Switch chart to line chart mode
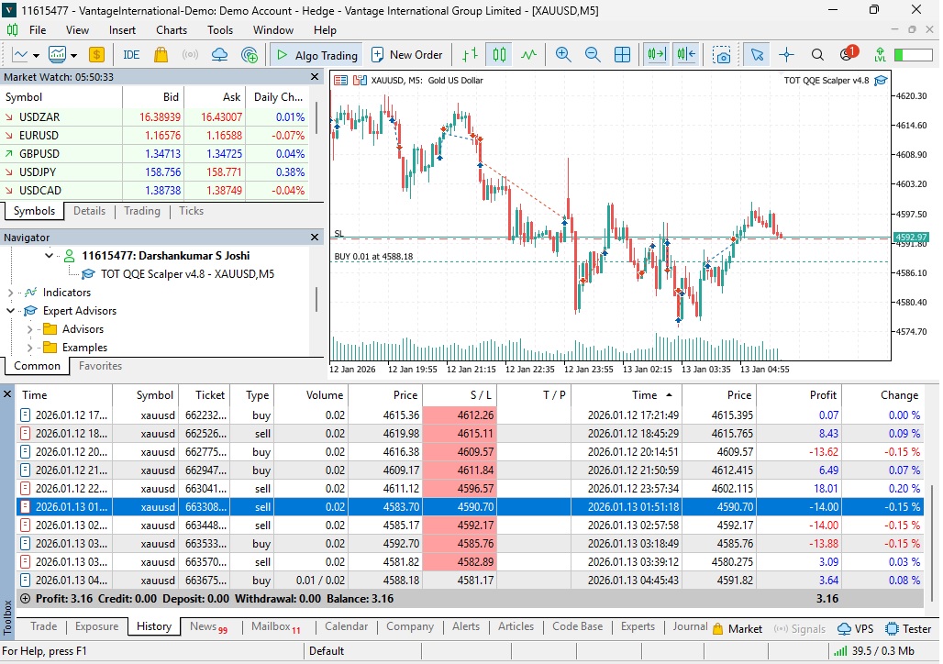Viewport: 943px width, 664px height. tap(528, 55)
